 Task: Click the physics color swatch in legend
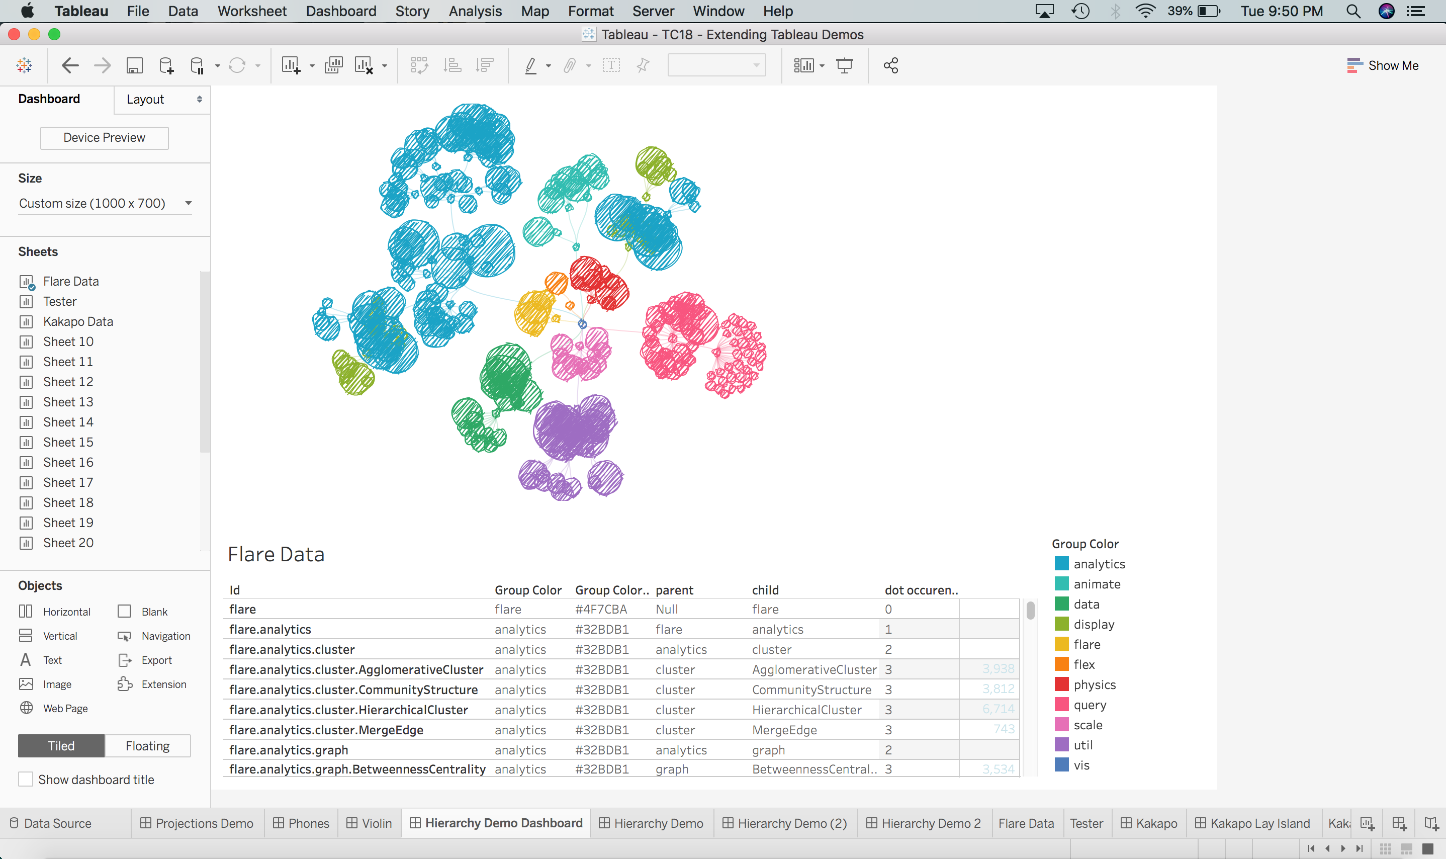tap(1061, 685)
